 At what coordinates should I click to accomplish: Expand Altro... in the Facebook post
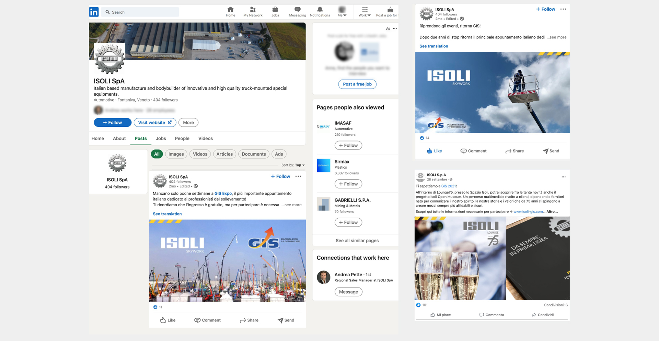click(x=552, y=212)
